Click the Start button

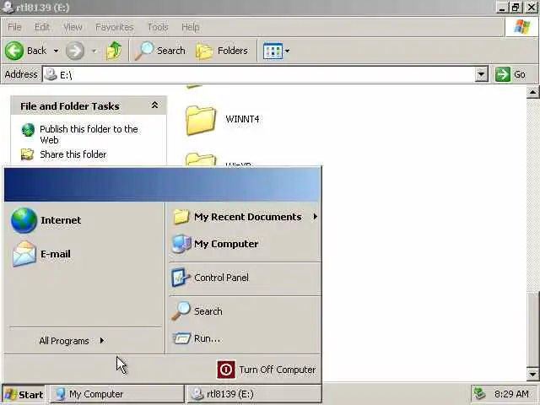24,394
